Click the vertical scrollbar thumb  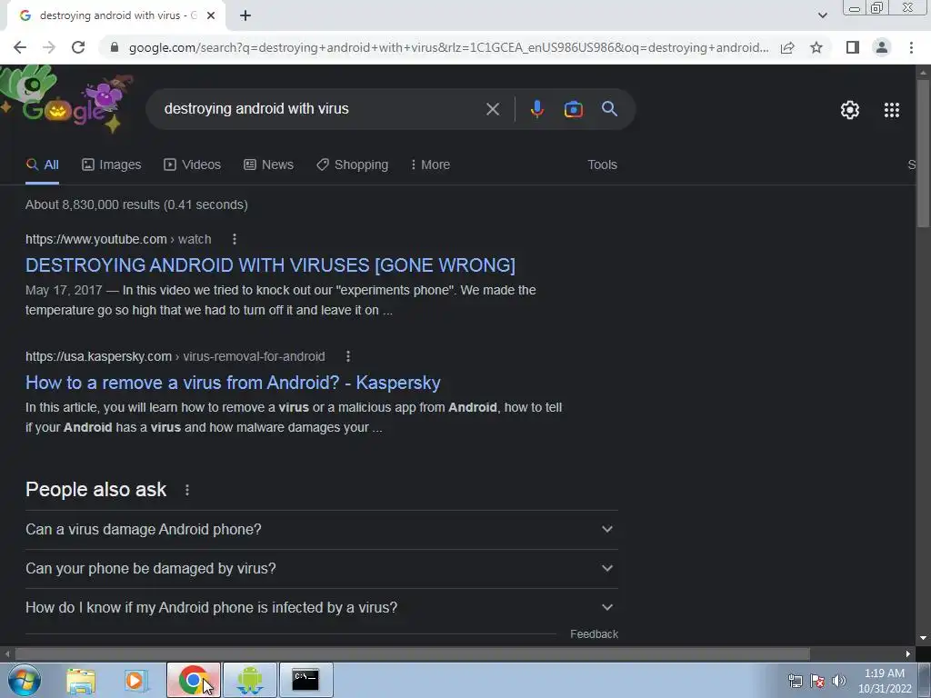[x=923, y=152]
